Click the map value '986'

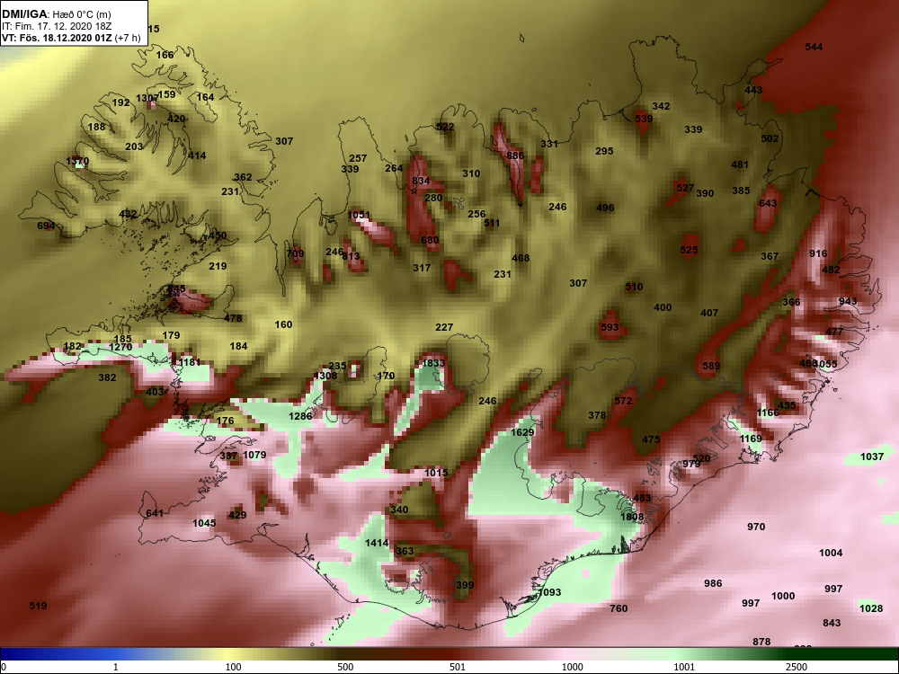click(x=713, y=583)
